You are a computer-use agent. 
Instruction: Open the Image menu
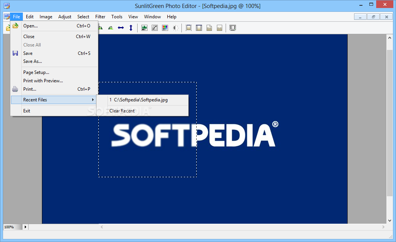click(x=46, y=17)
